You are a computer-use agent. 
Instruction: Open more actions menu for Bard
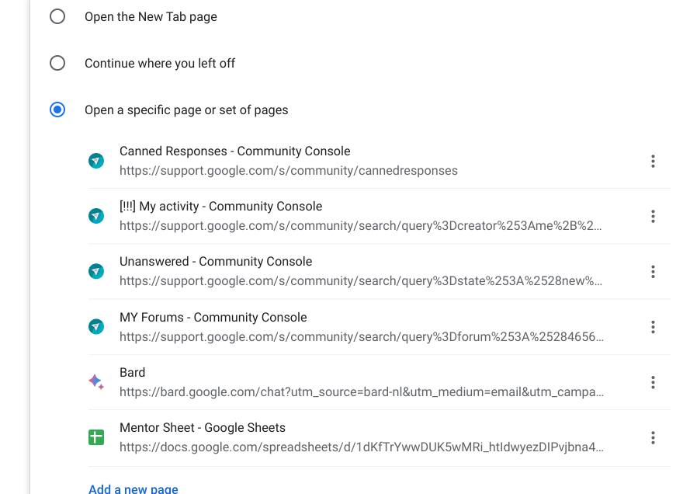point(653,382)
